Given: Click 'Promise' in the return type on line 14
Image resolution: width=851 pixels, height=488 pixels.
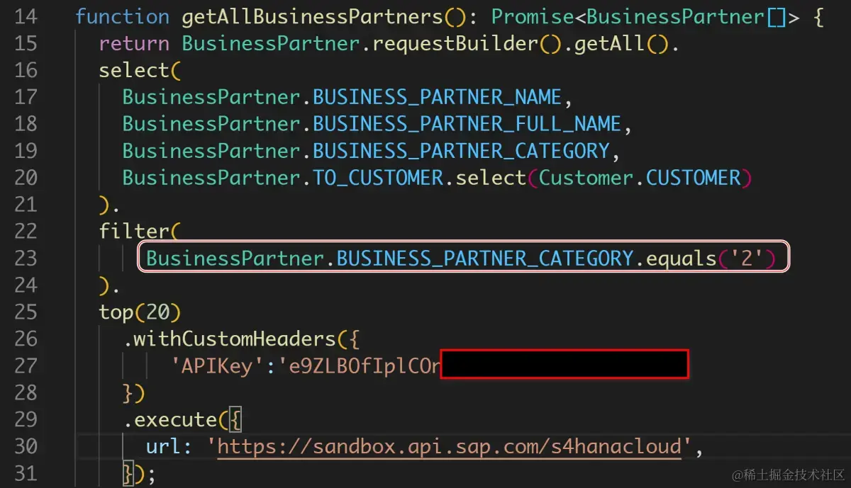Looking at the screenshot, I should pyautogui.click(x=532, y=17).
